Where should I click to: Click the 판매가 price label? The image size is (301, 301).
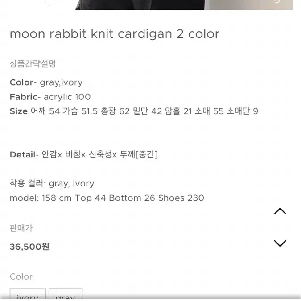(21, 228)
